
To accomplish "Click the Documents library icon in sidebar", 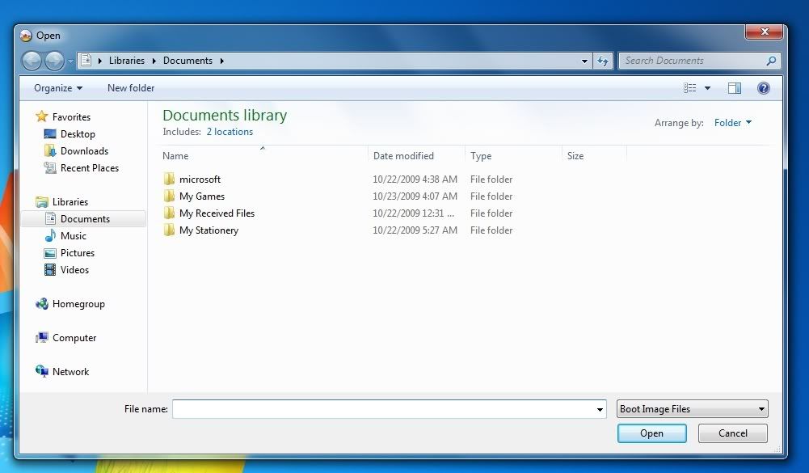I will 50,218.
